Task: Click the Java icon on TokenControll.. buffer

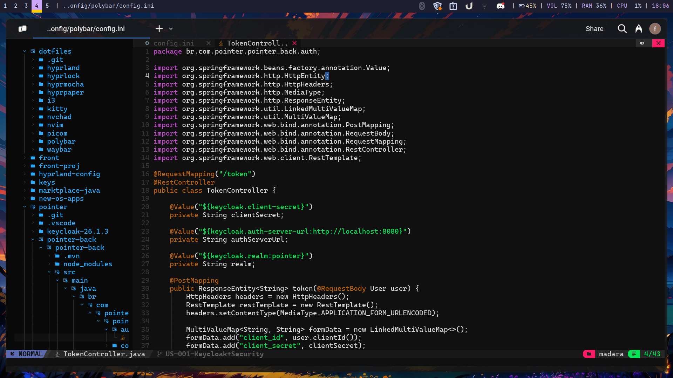Action: 221,43
